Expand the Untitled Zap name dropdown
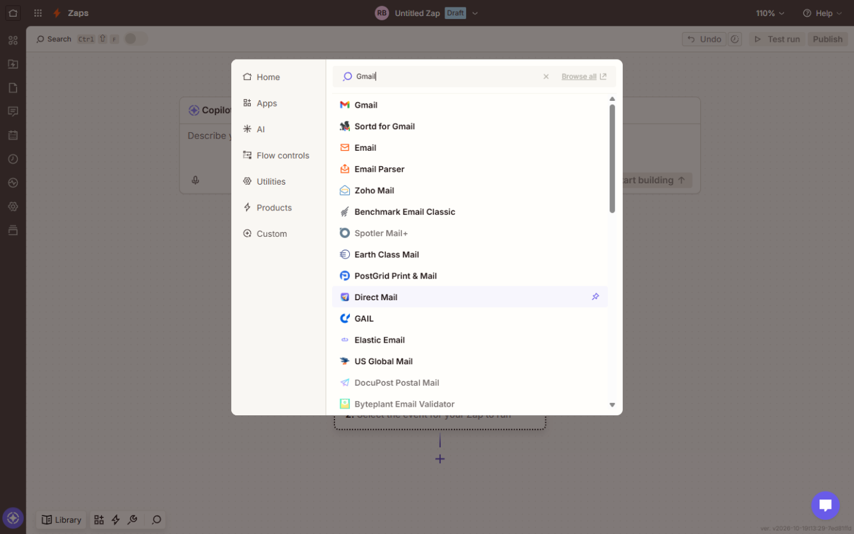The image size is (854, 534). pyautogui.click(x=475, y=13)
